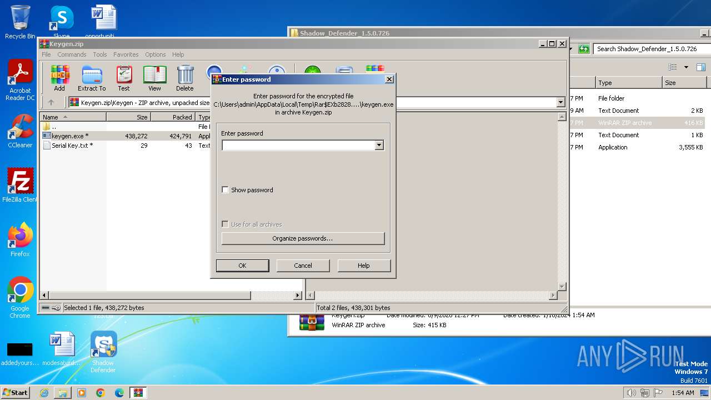711x400 pixels.
Task: Select the WinRAR ZIP archive row in Explorer
Action: point(637,123)
